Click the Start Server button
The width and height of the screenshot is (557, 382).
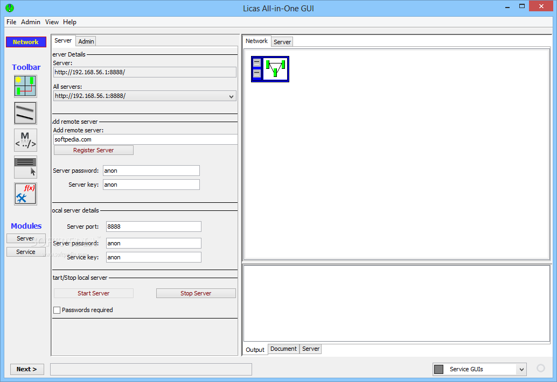click(94, 293)
